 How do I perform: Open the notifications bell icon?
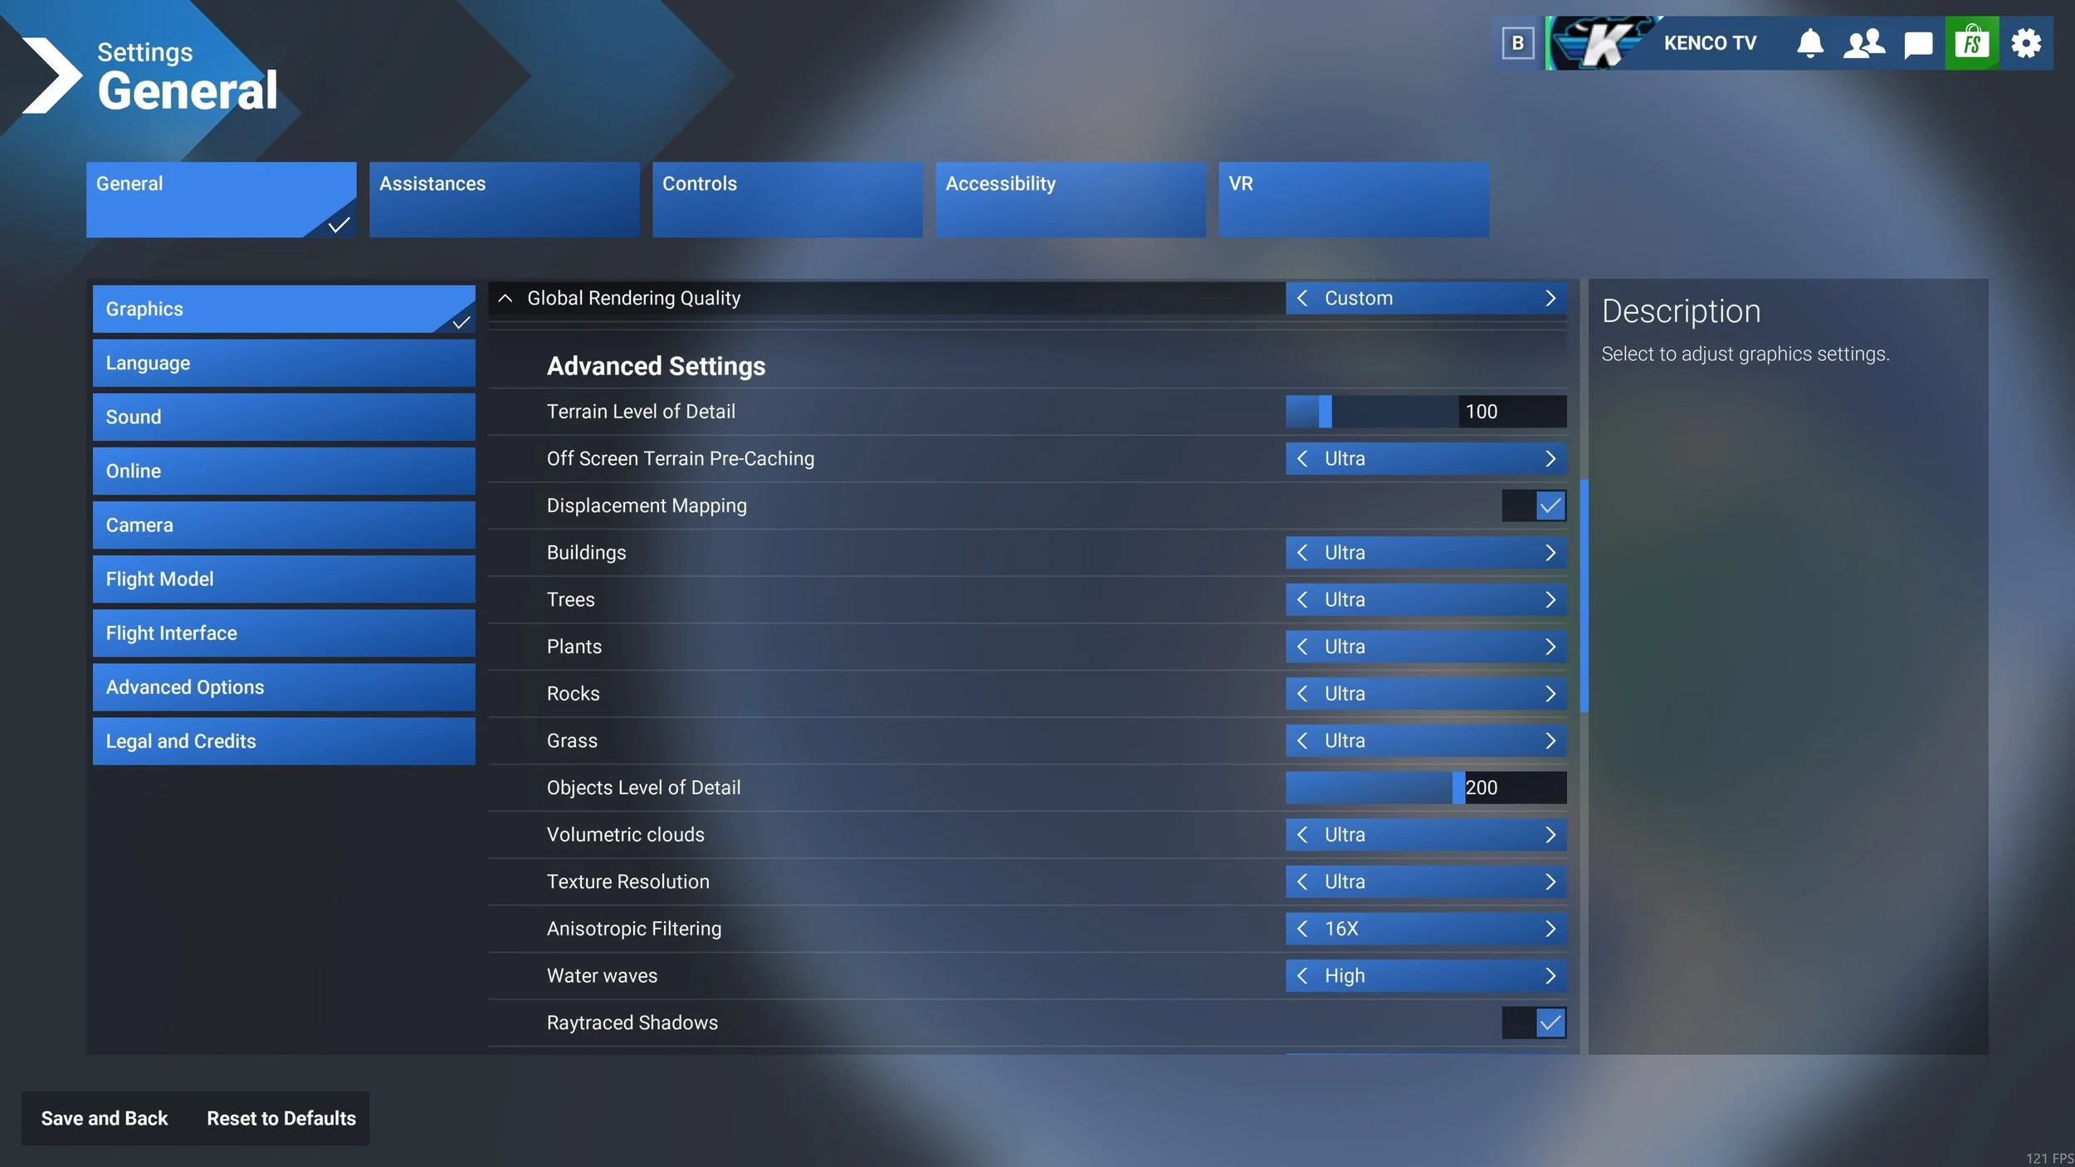[1809, 43]
